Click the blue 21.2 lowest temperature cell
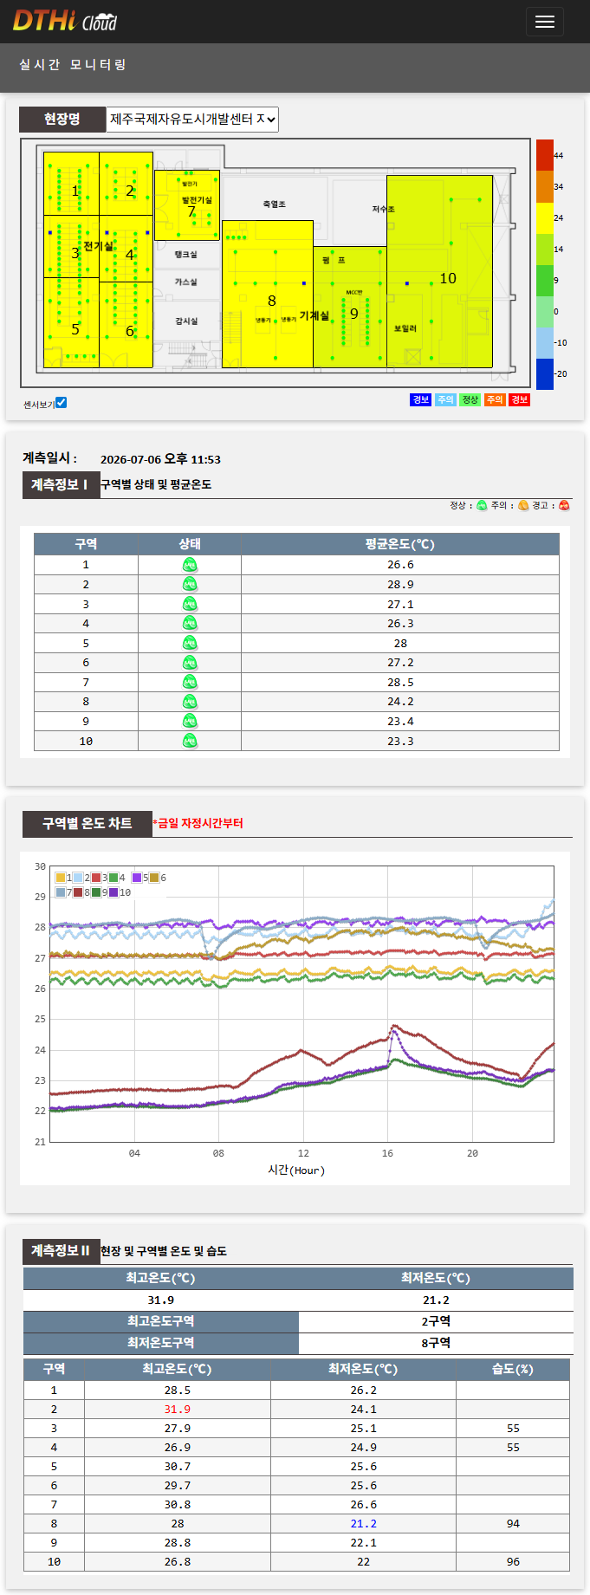This screenshot has width=590, height=1595. point(363,1524)
